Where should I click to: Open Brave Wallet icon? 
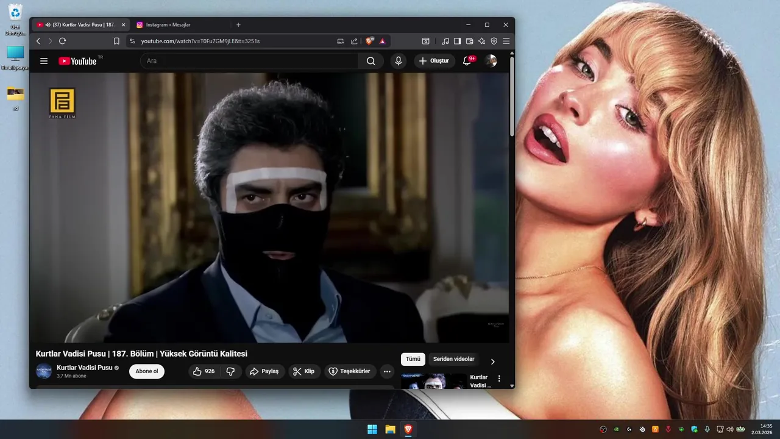click(470, 41)
